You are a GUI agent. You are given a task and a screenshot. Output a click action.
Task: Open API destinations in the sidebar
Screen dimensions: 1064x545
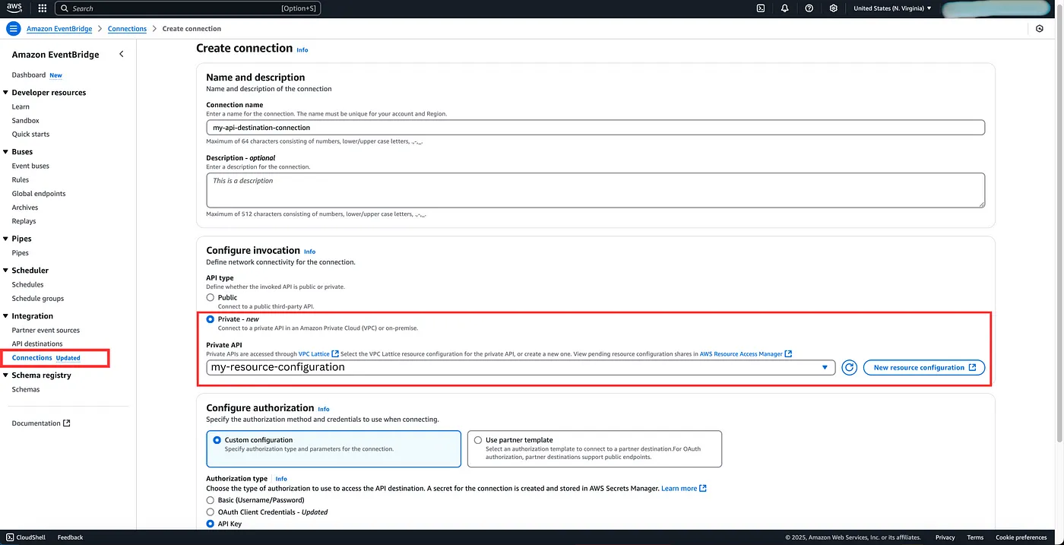pos(37,344)
